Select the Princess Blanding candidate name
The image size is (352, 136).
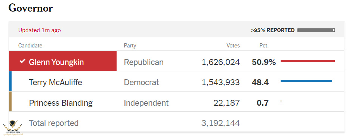pyautogui.click(x=61, y=103)
